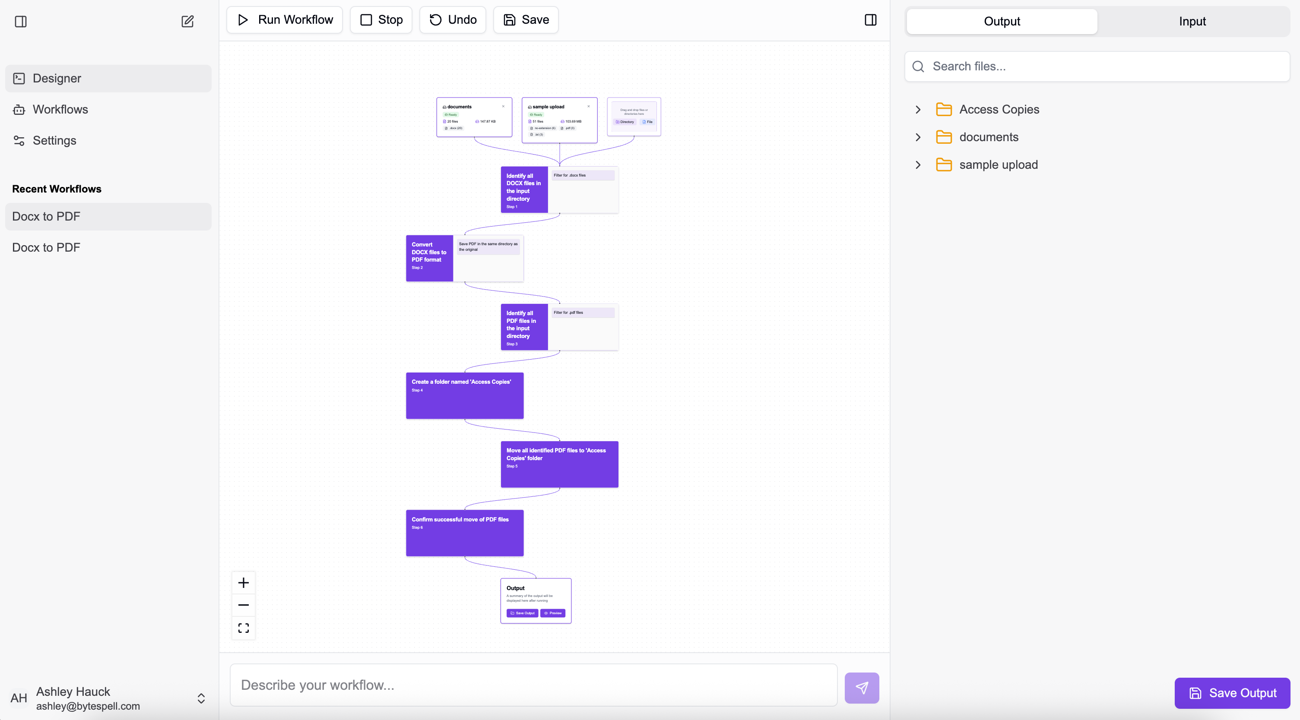The height and width of the screenshot is (720, 1300).
Task: Toggle the right panel icon
Action: (x=870, y=20)
